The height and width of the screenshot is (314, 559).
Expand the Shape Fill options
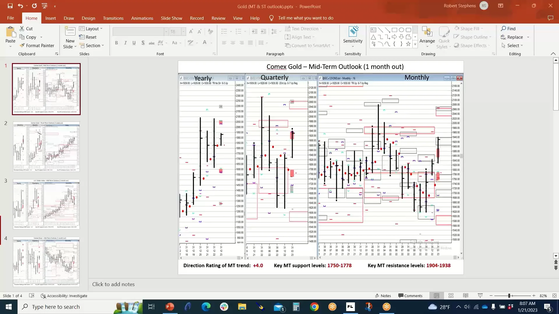(x=482, y=28)
